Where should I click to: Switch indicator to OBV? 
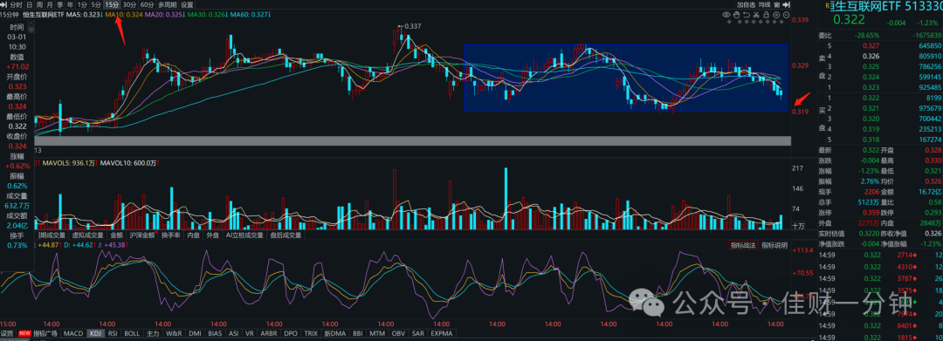tap(397, 333)
